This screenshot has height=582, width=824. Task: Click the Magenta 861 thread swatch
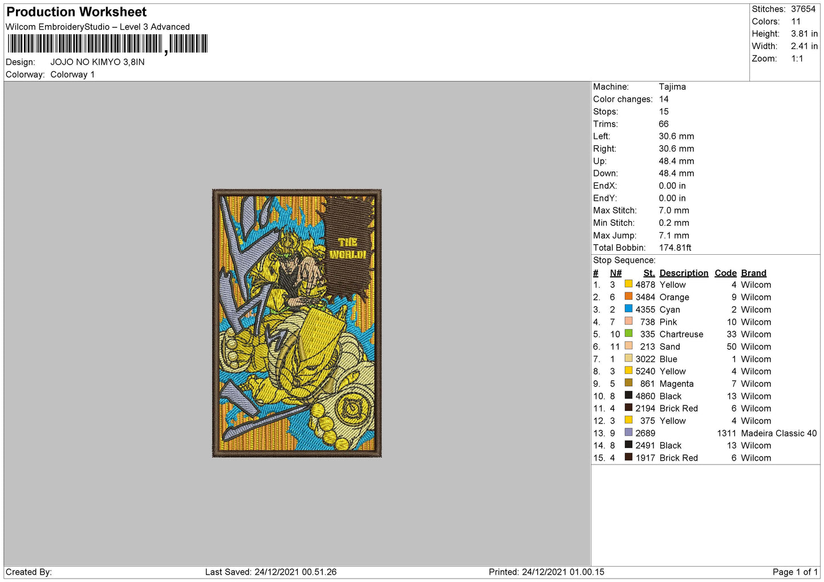click(x=628, y=383)
